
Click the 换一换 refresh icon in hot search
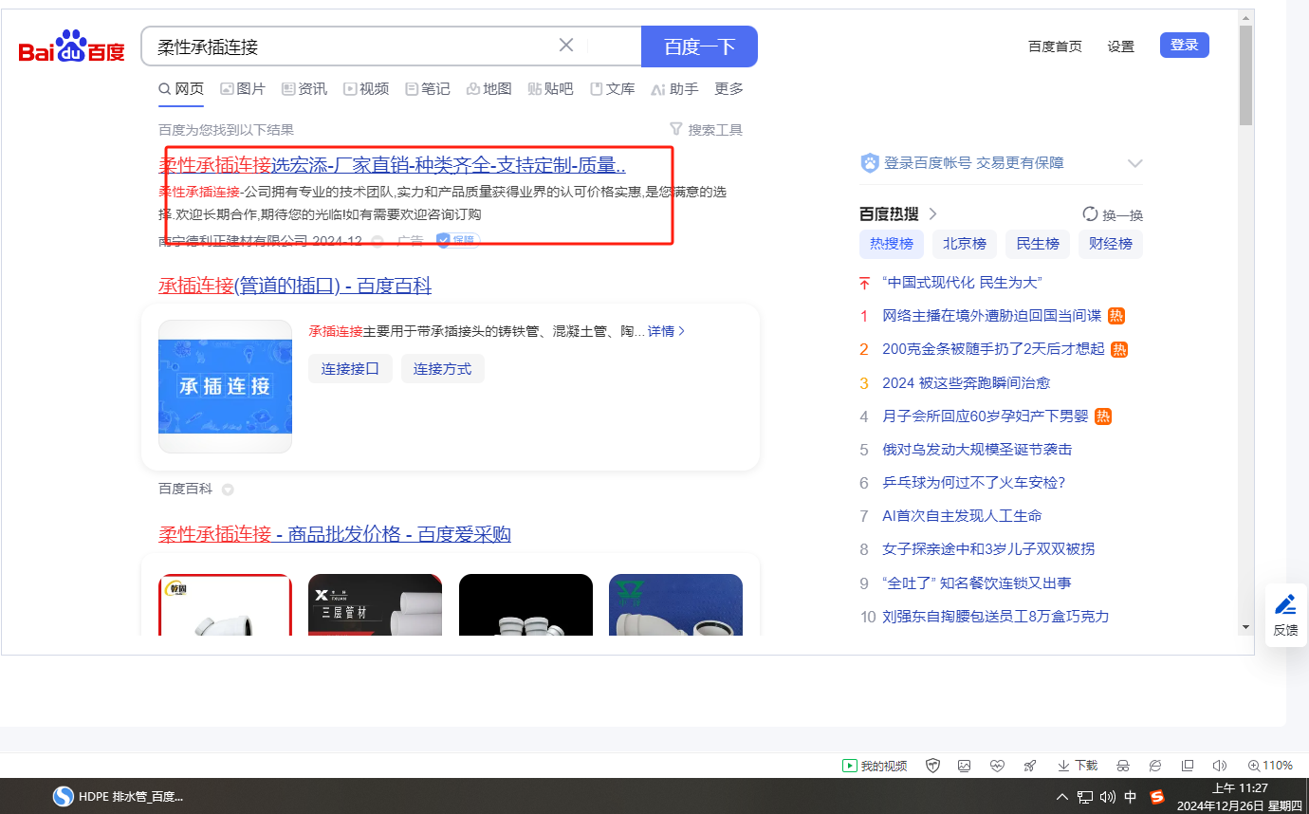point(1090,214)
